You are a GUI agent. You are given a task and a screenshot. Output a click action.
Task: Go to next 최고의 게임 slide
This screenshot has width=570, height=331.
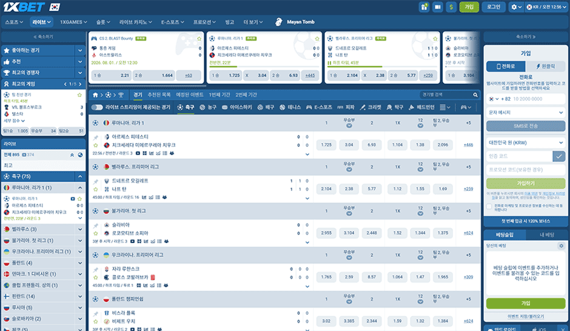[81, 84]
